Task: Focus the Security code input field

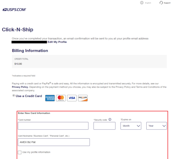Action: click(x=104, y=126)
